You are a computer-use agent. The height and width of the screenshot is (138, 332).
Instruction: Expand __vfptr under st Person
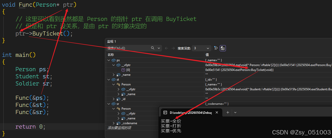point(119,89)
